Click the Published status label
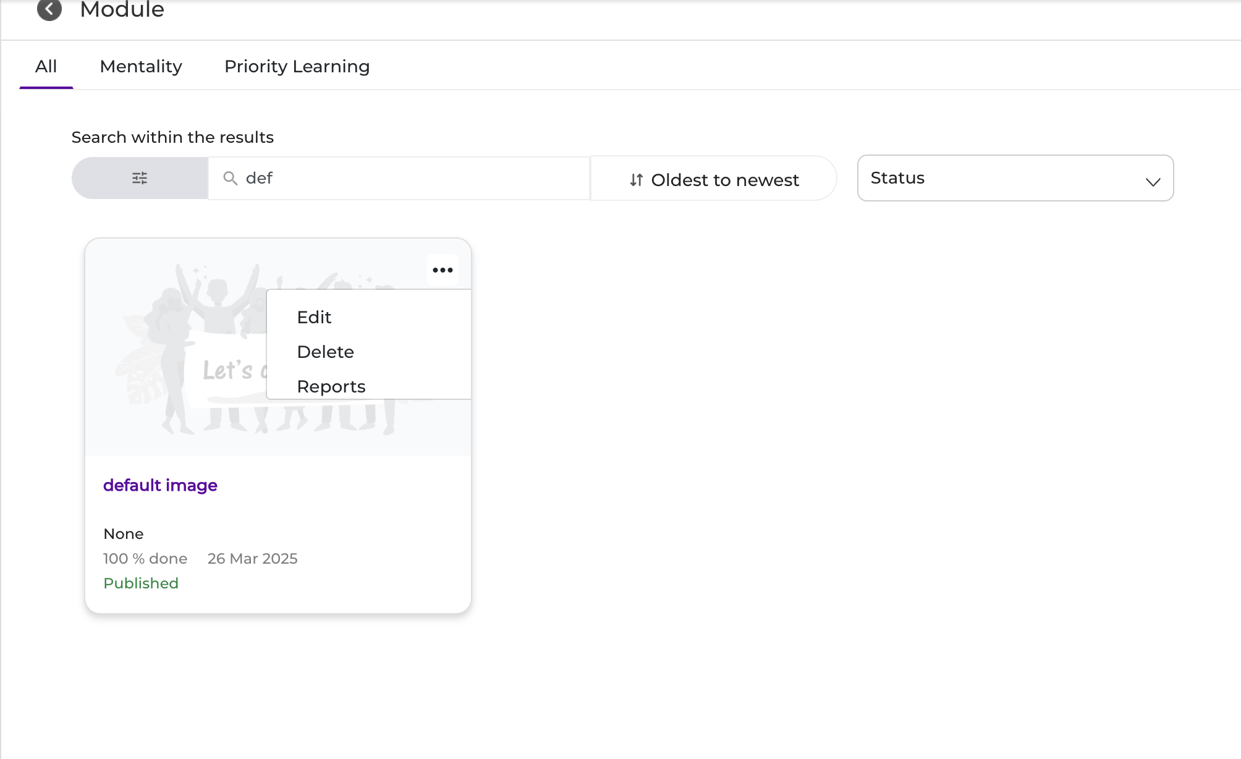 (141, 583)
